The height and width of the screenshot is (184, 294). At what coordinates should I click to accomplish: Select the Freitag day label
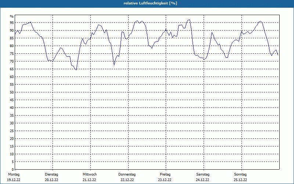[165, 174]
